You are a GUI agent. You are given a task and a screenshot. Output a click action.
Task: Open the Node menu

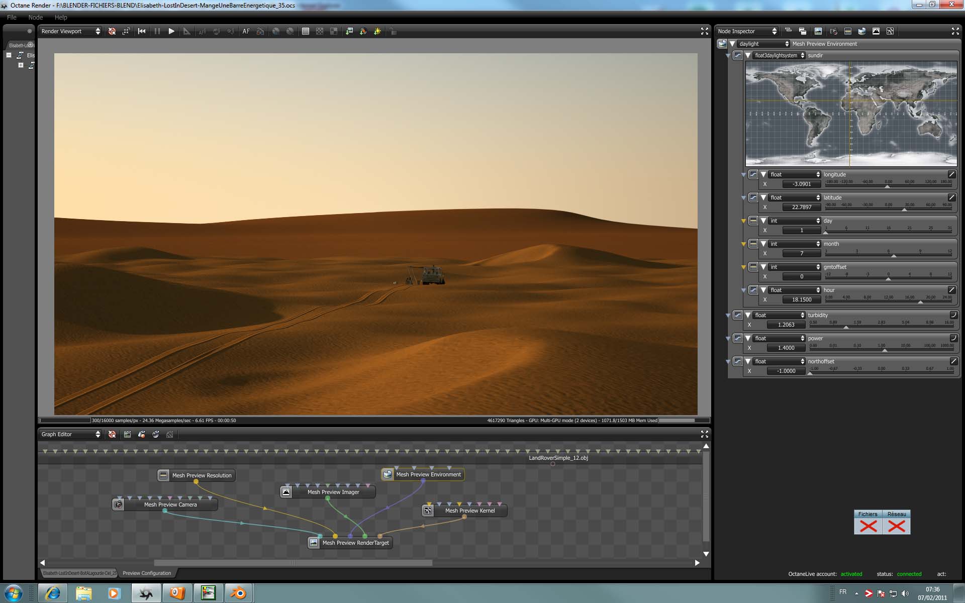(36, 17)
